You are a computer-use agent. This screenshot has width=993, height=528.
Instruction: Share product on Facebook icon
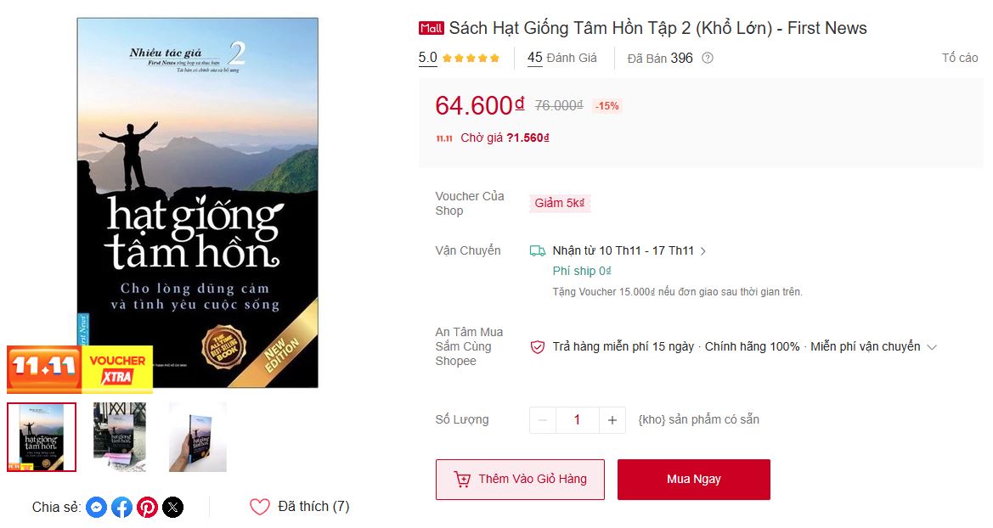point(122,507)
